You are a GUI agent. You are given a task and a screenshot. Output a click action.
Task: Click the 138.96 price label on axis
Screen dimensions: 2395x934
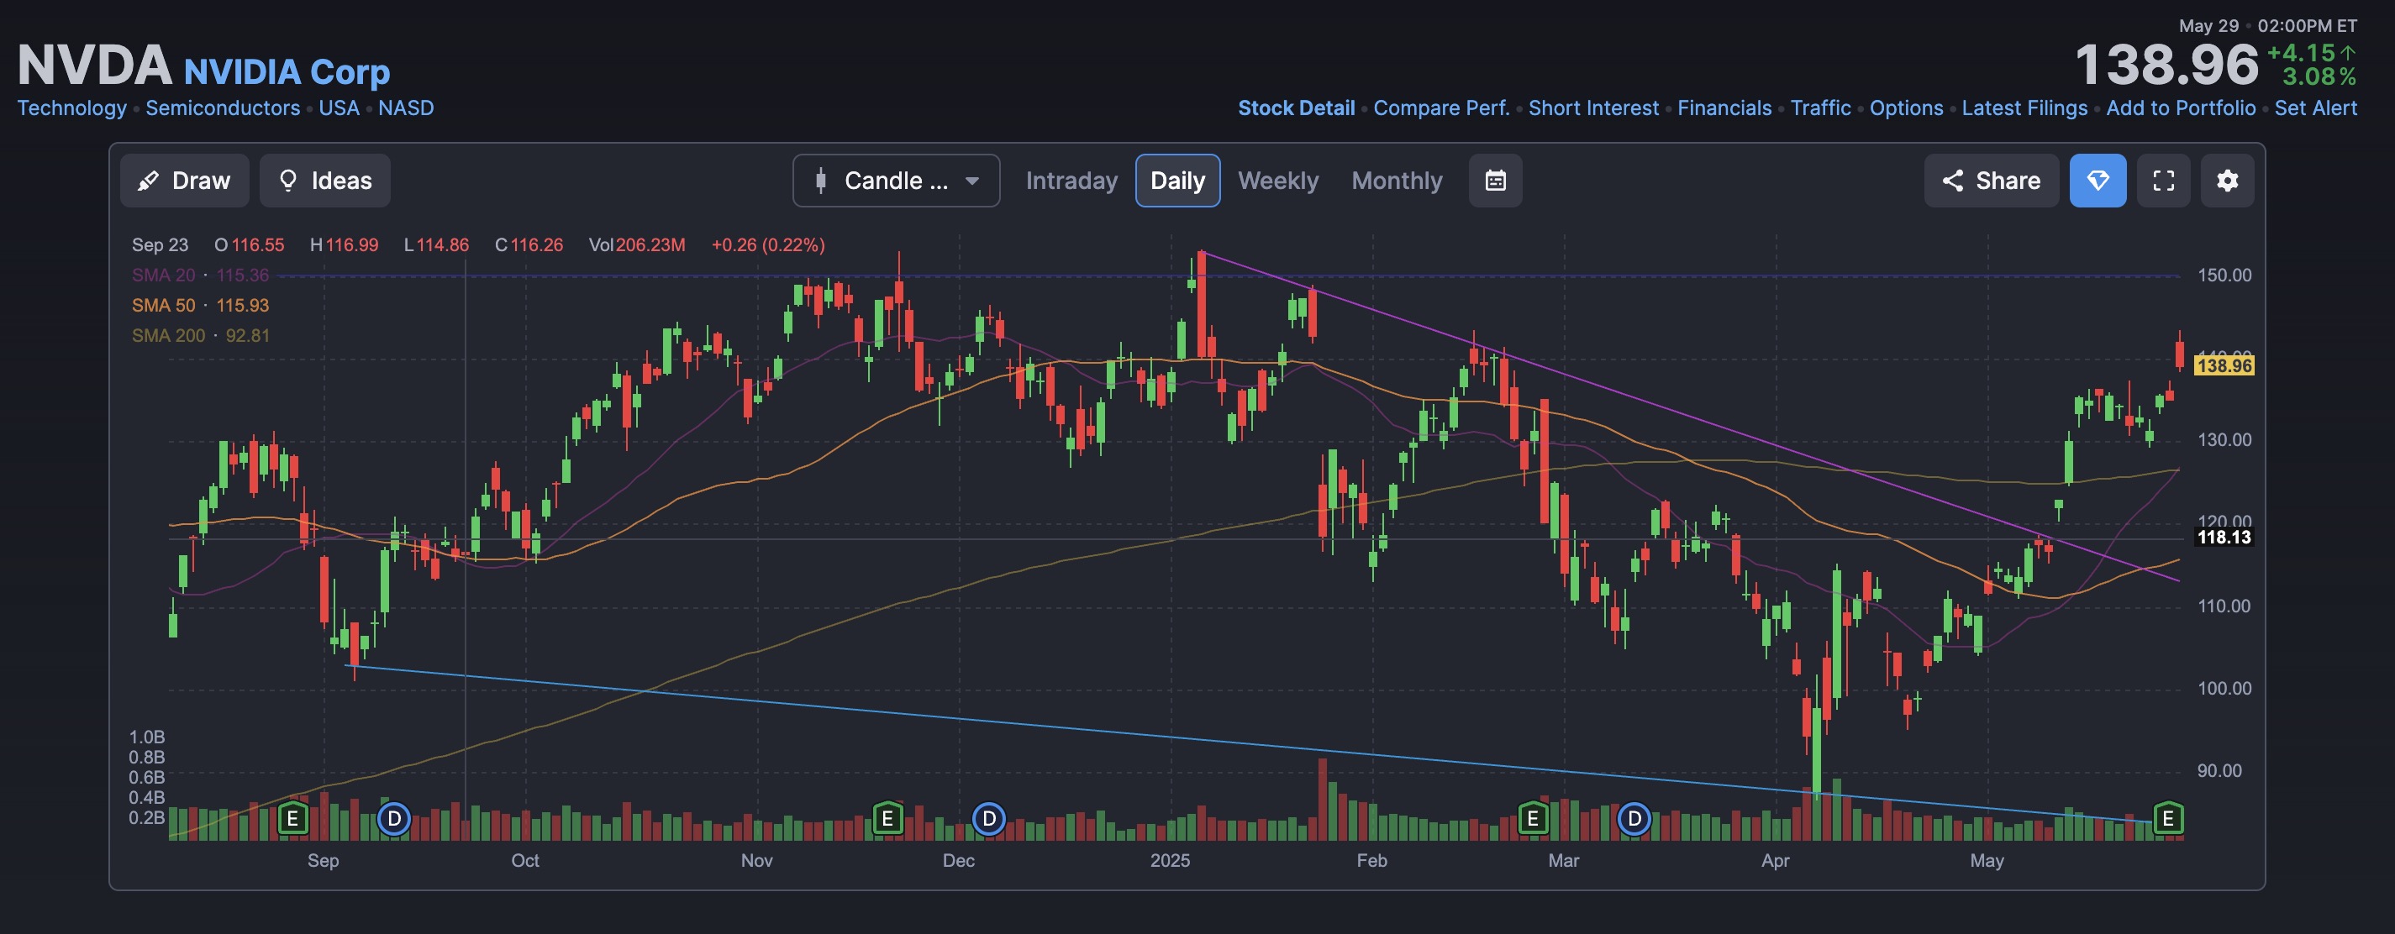[2222, 366]
